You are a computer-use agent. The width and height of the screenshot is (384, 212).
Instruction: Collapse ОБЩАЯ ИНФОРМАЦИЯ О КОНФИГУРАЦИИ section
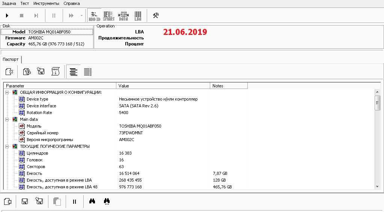click(7, 93)
